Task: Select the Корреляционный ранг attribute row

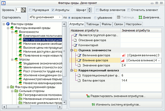Action: coord(116,75)
